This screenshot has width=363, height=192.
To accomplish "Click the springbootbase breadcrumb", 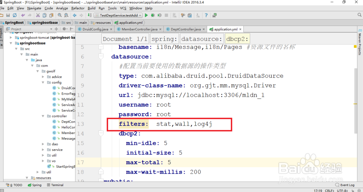I will click(x=42, y=22).
